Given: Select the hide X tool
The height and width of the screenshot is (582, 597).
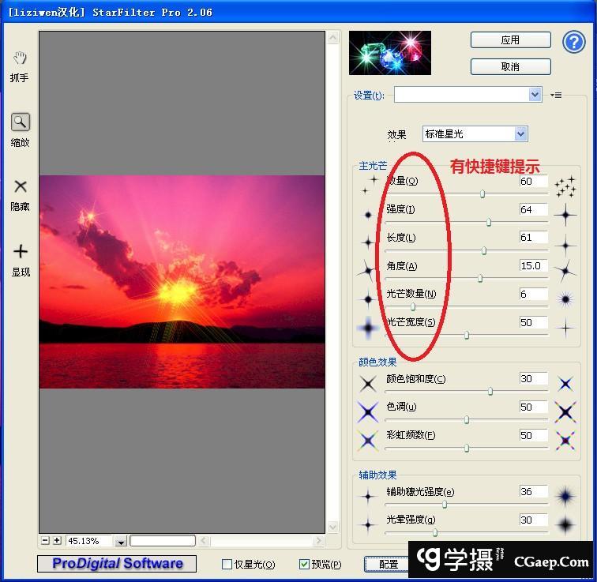Looking at the screenshot, I should pos(21,186).
